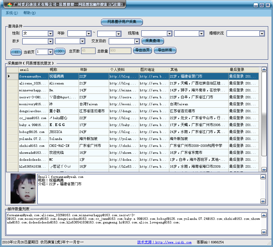Click the email table vertical scrollbar thumb
The height and width of the screenshot is (247, 273).
pyautogui.click(x=264, y=114)
